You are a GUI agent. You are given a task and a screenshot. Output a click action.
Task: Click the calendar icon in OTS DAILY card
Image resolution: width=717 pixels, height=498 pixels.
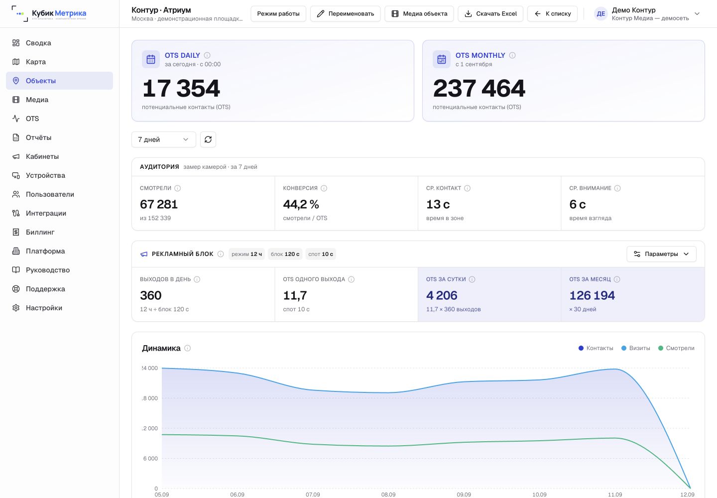[151, 59]
